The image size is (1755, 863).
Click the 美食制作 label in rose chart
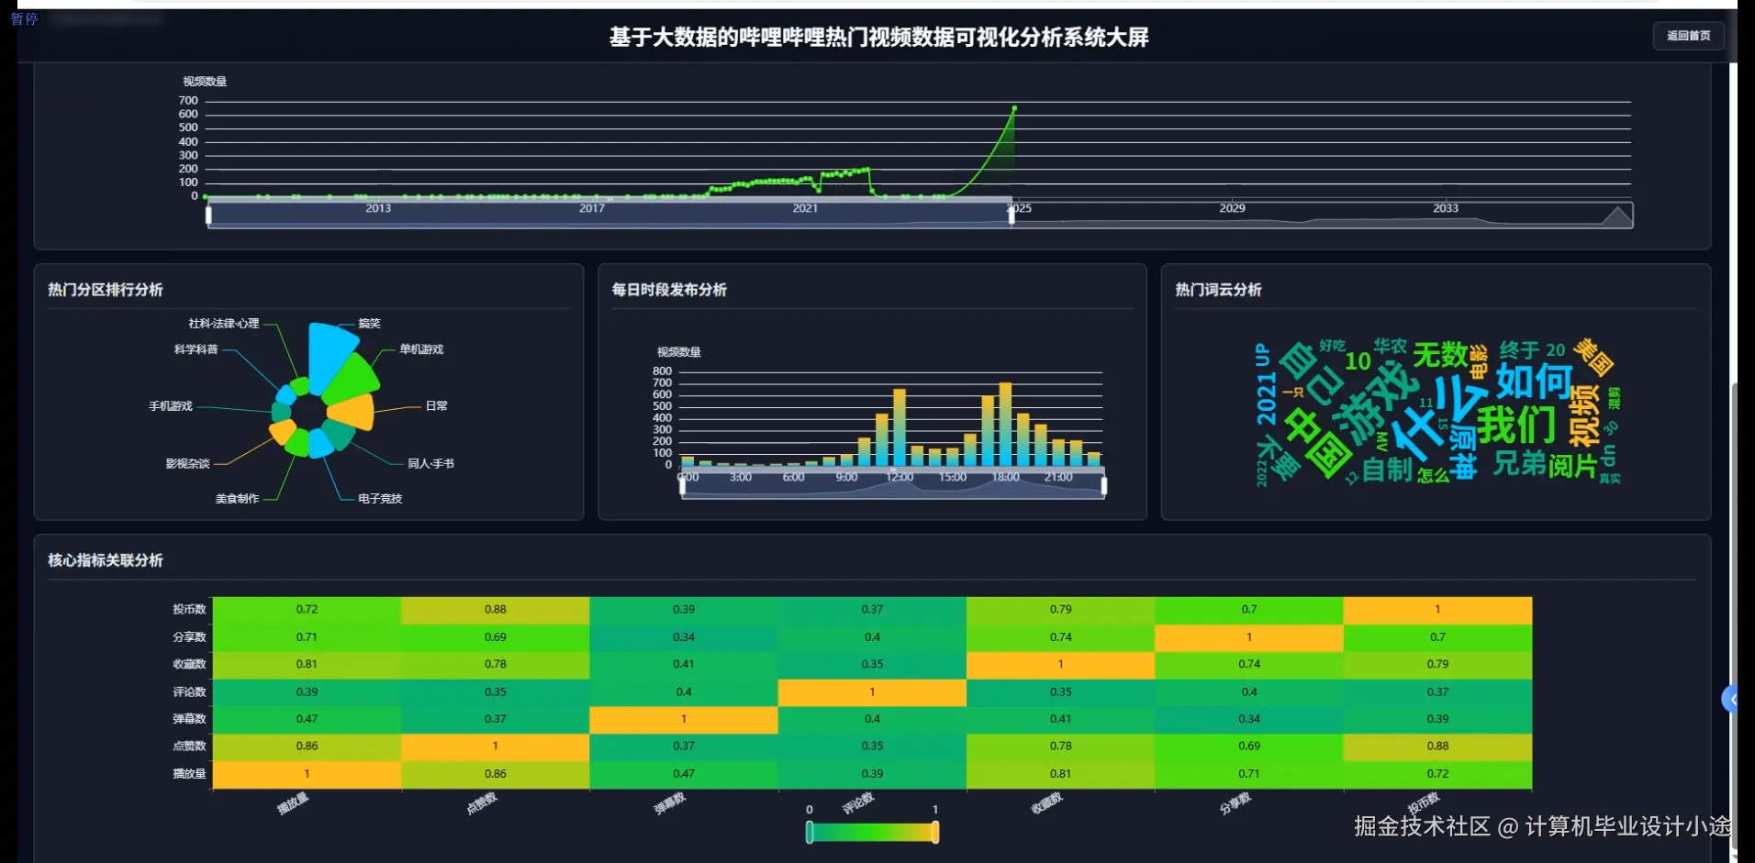237,498
